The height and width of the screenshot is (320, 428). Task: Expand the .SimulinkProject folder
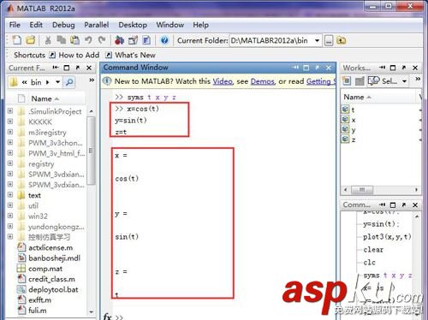pyautogui.click(x=10, y=110)
